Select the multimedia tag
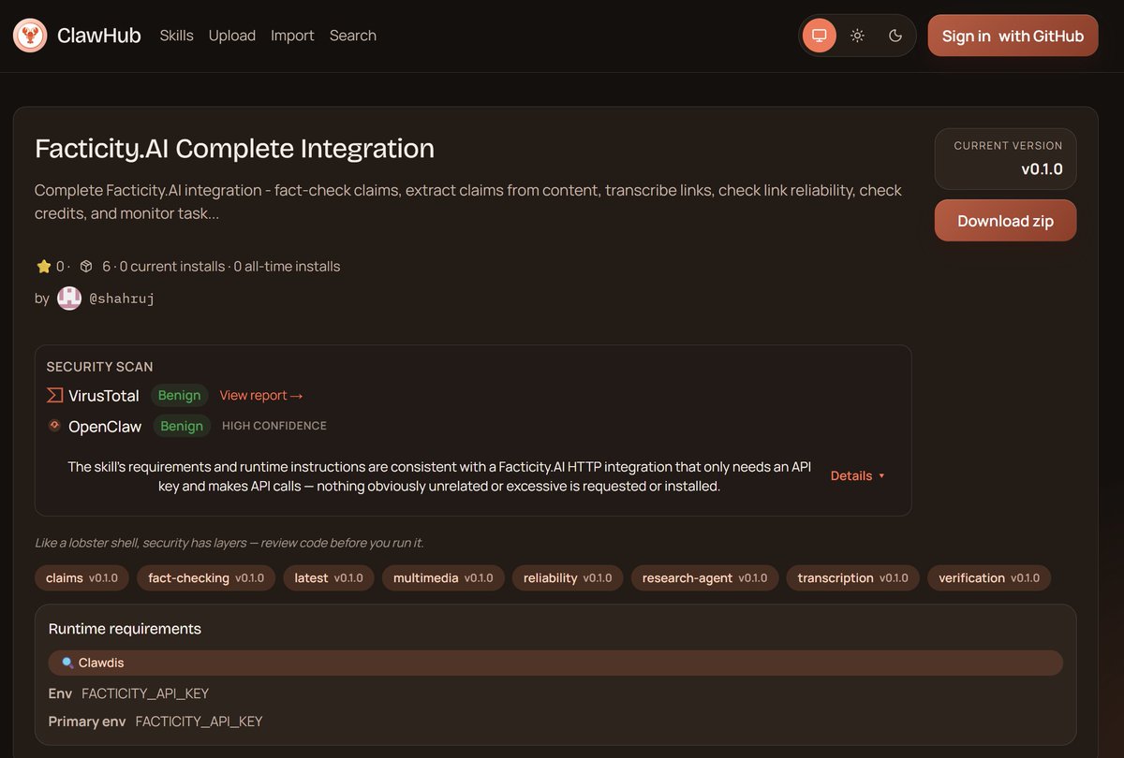 (x=443, y=578)
